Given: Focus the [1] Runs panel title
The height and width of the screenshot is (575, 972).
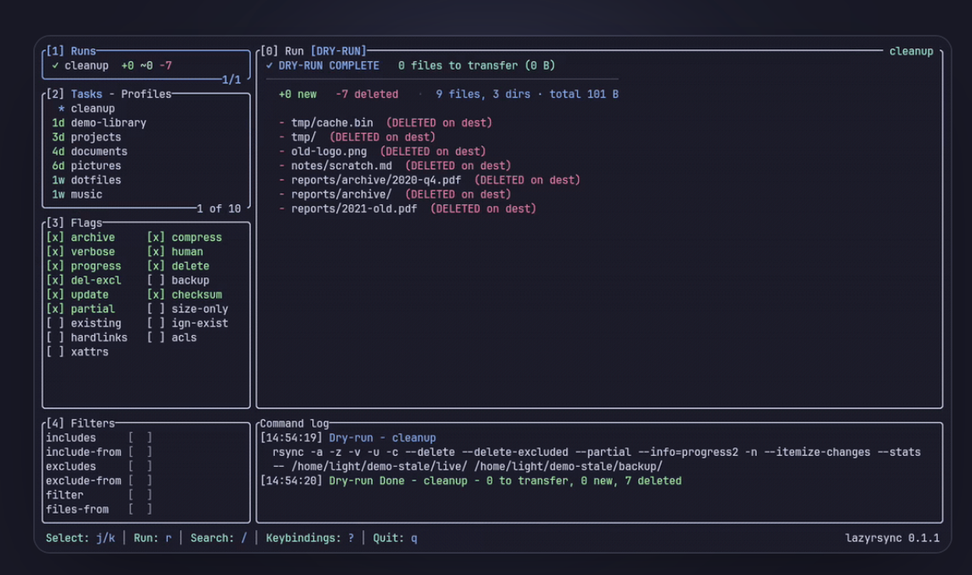Looking at the screenshot, I should click(71, 51).
